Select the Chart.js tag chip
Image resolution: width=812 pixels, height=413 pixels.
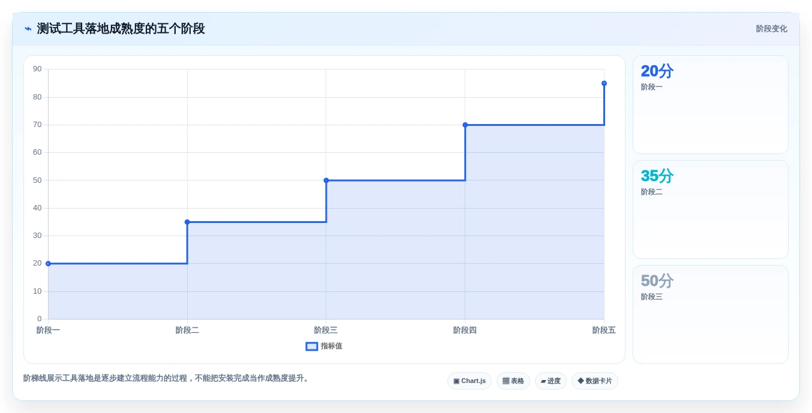[x=470, y=381]
